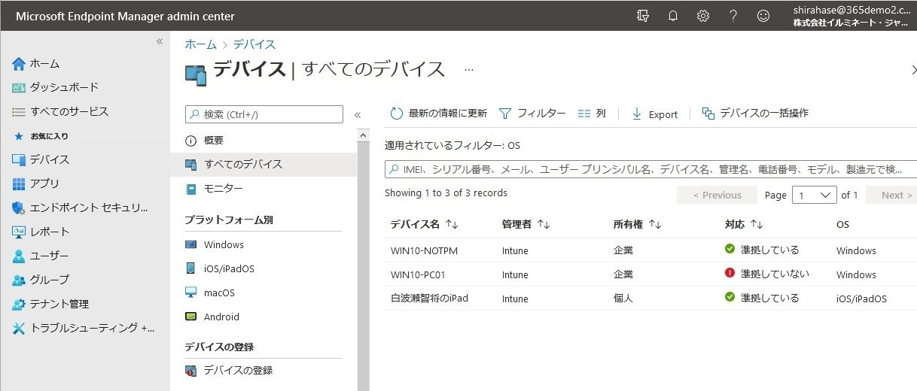Click the ホーム breadcrumb link

201,44
